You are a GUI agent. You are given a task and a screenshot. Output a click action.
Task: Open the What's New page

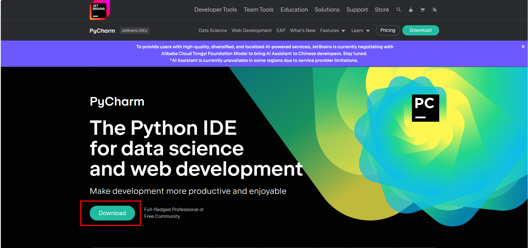[303, 30]
